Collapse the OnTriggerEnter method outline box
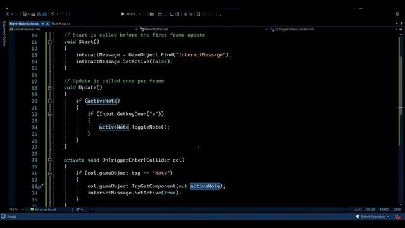Screen dimensions: 405x228 49,160
